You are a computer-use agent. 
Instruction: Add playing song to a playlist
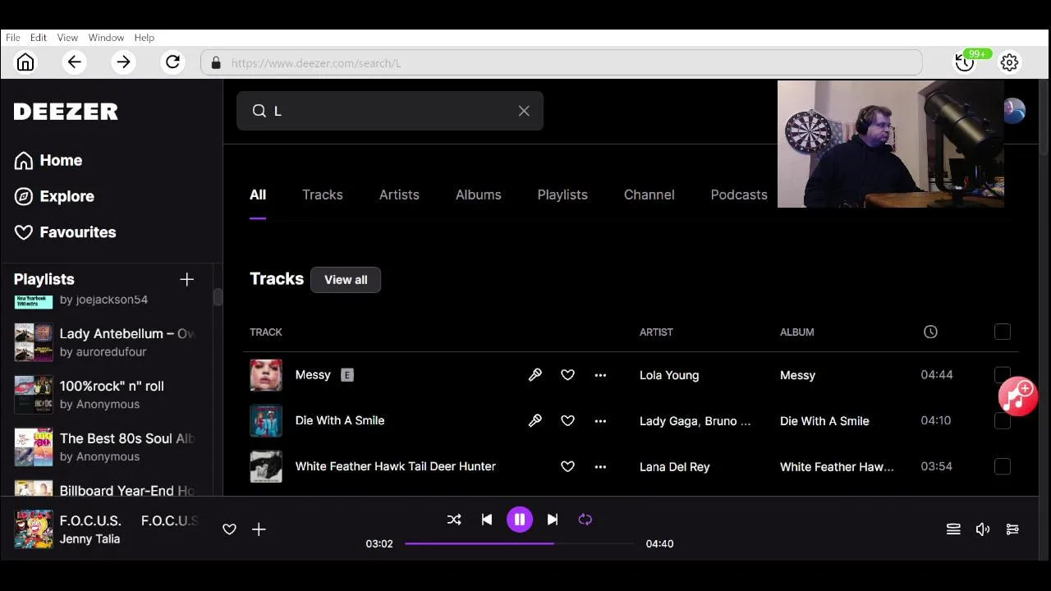[259, 529]
